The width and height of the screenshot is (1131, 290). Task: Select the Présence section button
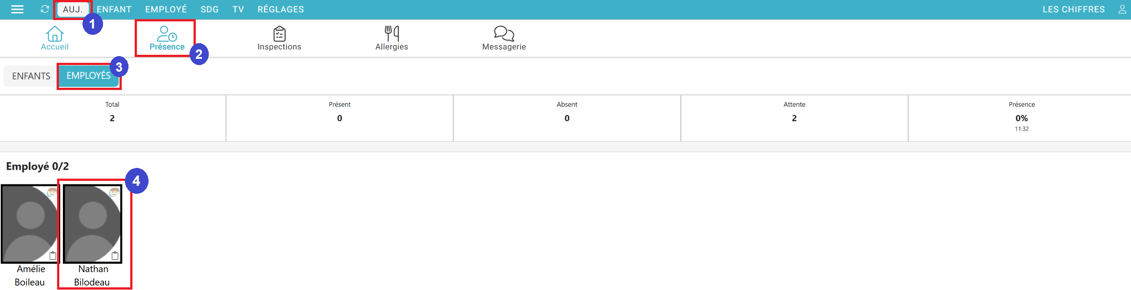[x=167, y=38]
